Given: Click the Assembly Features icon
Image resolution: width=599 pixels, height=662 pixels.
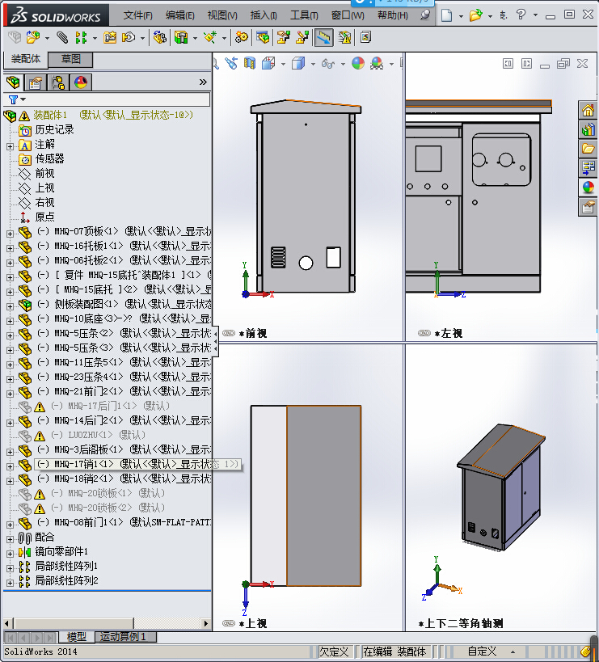Looking at the screenshot, I should click(181, 37).
